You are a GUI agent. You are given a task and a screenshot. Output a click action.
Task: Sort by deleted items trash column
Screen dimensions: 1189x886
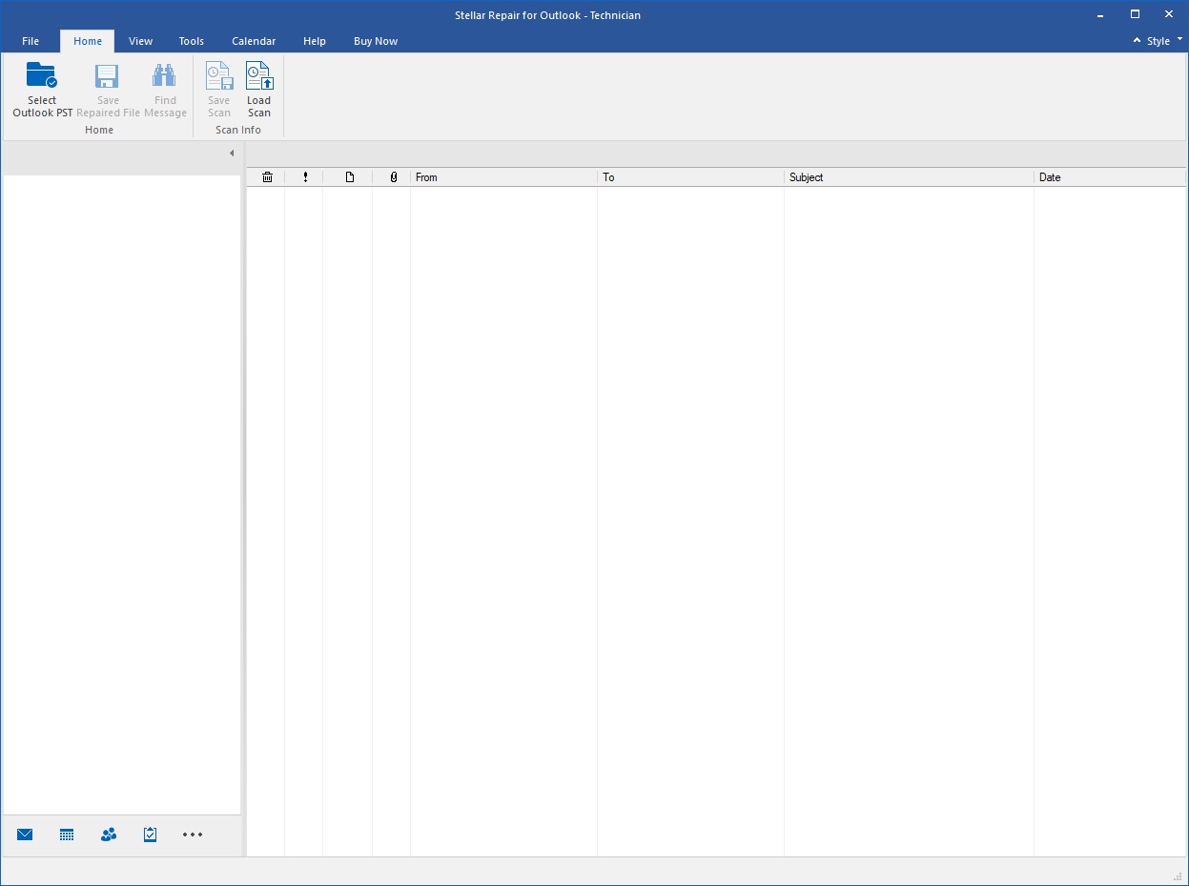tap(267, 177)
